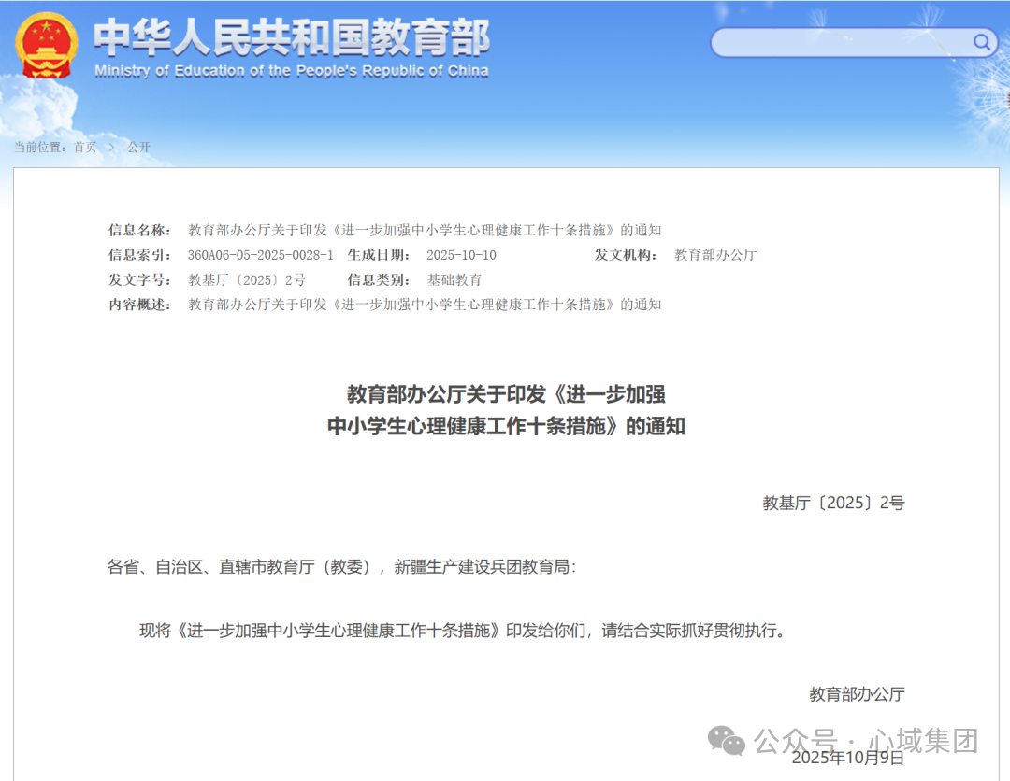Image resolution: width=1010 pixels, height=781 pixels.
Task: Click the 信息类别 value 基础教育
Action: (x=454, y=279)
